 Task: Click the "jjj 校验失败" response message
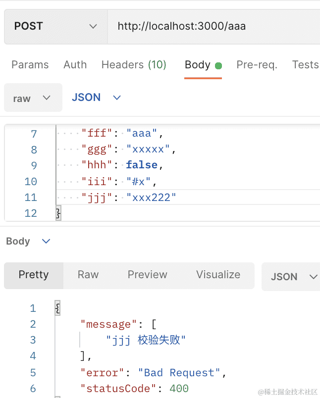(x=146, y=340)
